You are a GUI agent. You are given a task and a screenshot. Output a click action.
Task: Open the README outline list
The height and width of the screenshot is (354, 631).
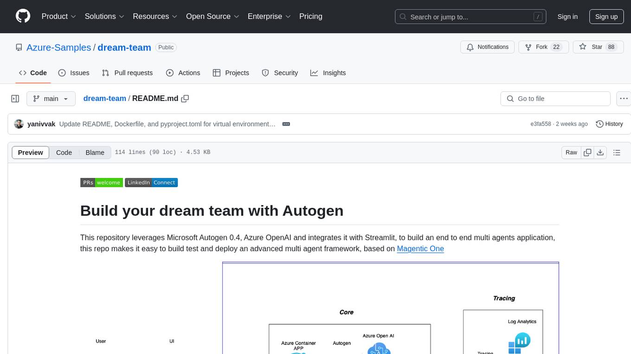pos(617,152)
